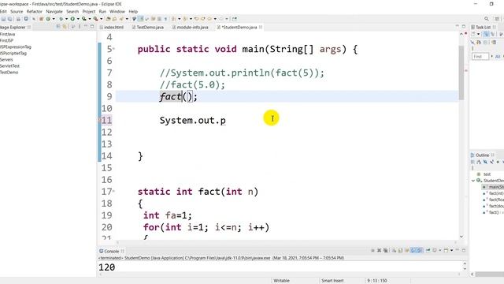Open the Source menu
This screenshot has width=504, height=284.
(17, 11)
